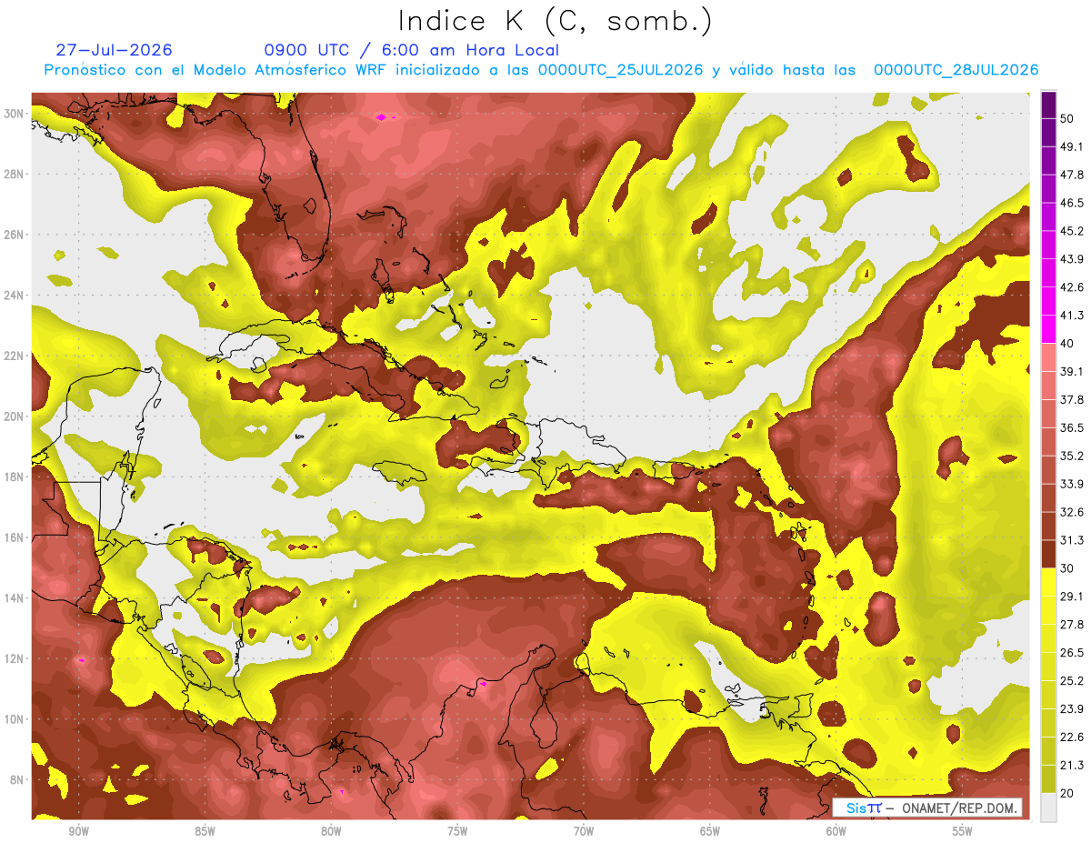Screen dimensions: 1091x843
Task: Click the latitude axis label '30N'
Action: pos(14,113)
